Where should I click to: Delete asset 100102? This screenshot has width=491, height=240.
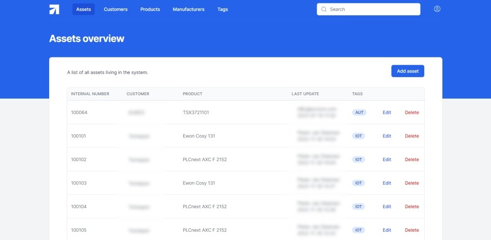(x=411, y=160)
